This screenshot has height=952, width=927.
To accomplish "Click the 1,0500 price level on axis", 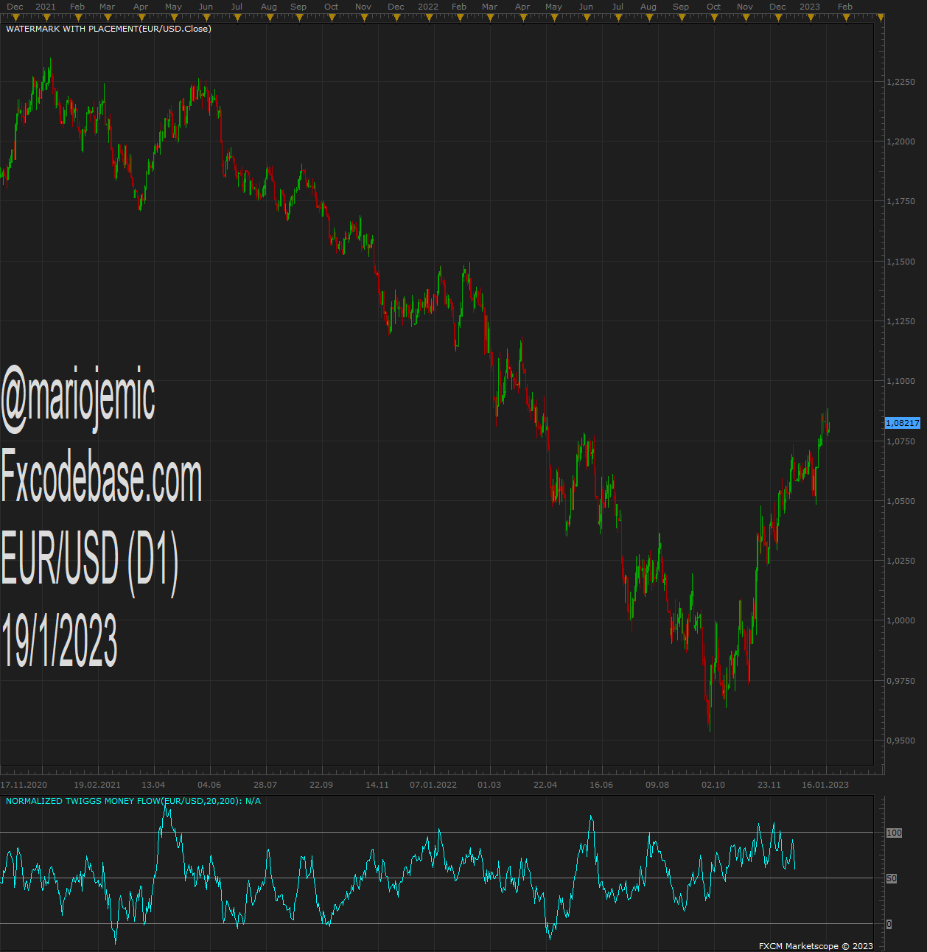I will [x=901, y=501].
